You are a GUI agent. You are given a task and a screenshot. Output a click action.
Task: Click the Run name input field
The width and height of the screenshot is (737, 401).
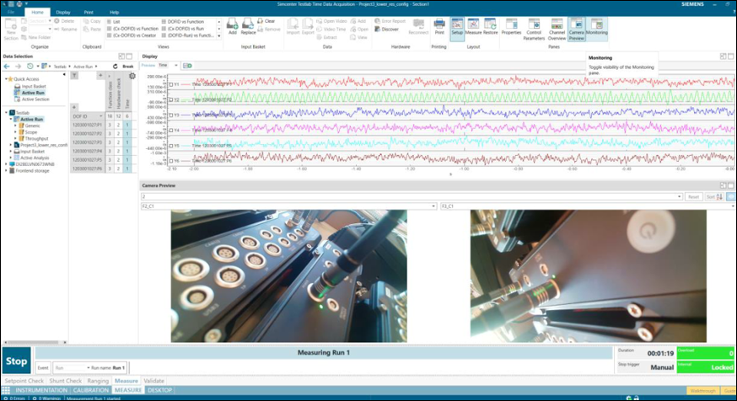point(119,367)
